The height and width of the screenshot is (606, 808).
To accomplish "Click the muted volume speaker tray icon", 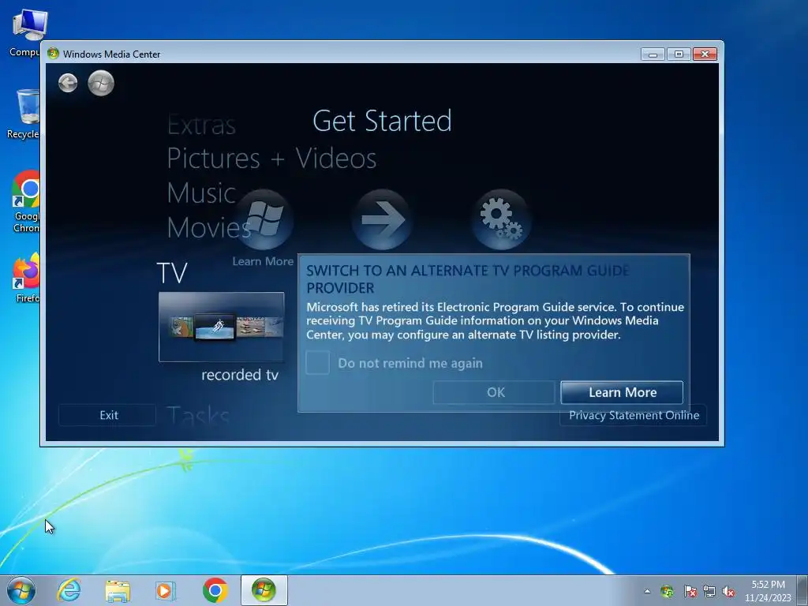I will pyautogui.click(x=728, y=592).
